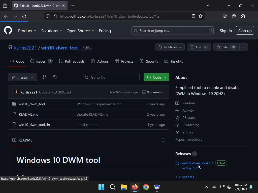Image resolution: width=258 pixels, height=193 pixels.
Task: Open the extensions puzzle icon
Action: 243,16
